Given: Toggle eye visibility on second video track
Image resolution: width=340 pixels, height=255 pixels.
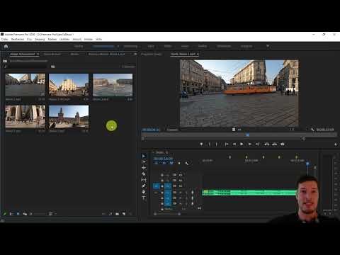Looking at the screenshot, I should coord(181,181).
